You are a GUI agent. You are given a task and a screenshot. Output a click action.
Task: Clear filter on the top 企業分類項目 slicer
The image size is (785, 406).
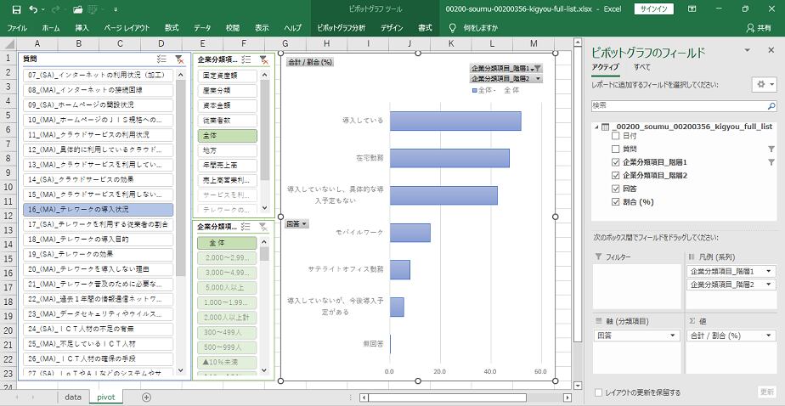(x=263, y=59)
